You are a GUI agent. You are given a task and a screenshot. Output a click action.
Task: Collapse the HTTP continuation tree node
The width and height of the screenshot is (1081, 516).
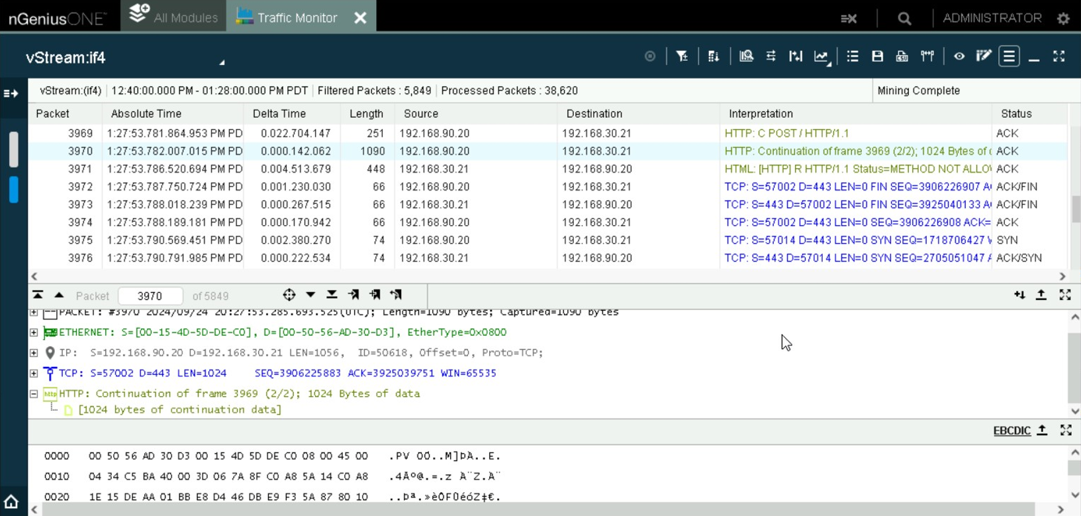click(34, 393)
